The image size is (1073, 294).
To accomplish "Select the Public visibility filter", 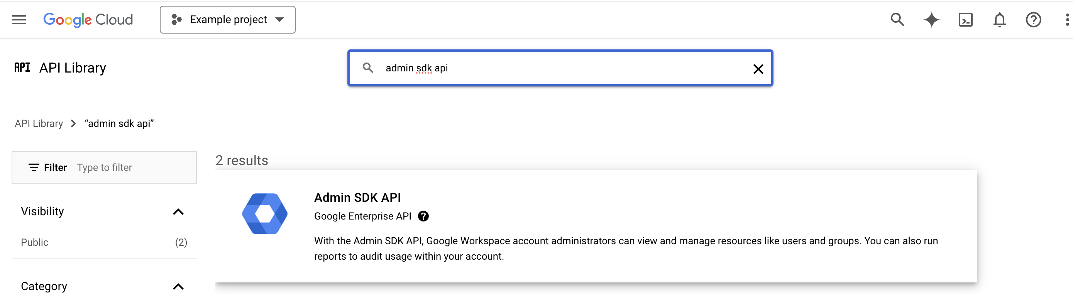I will [x=35, y=242].
